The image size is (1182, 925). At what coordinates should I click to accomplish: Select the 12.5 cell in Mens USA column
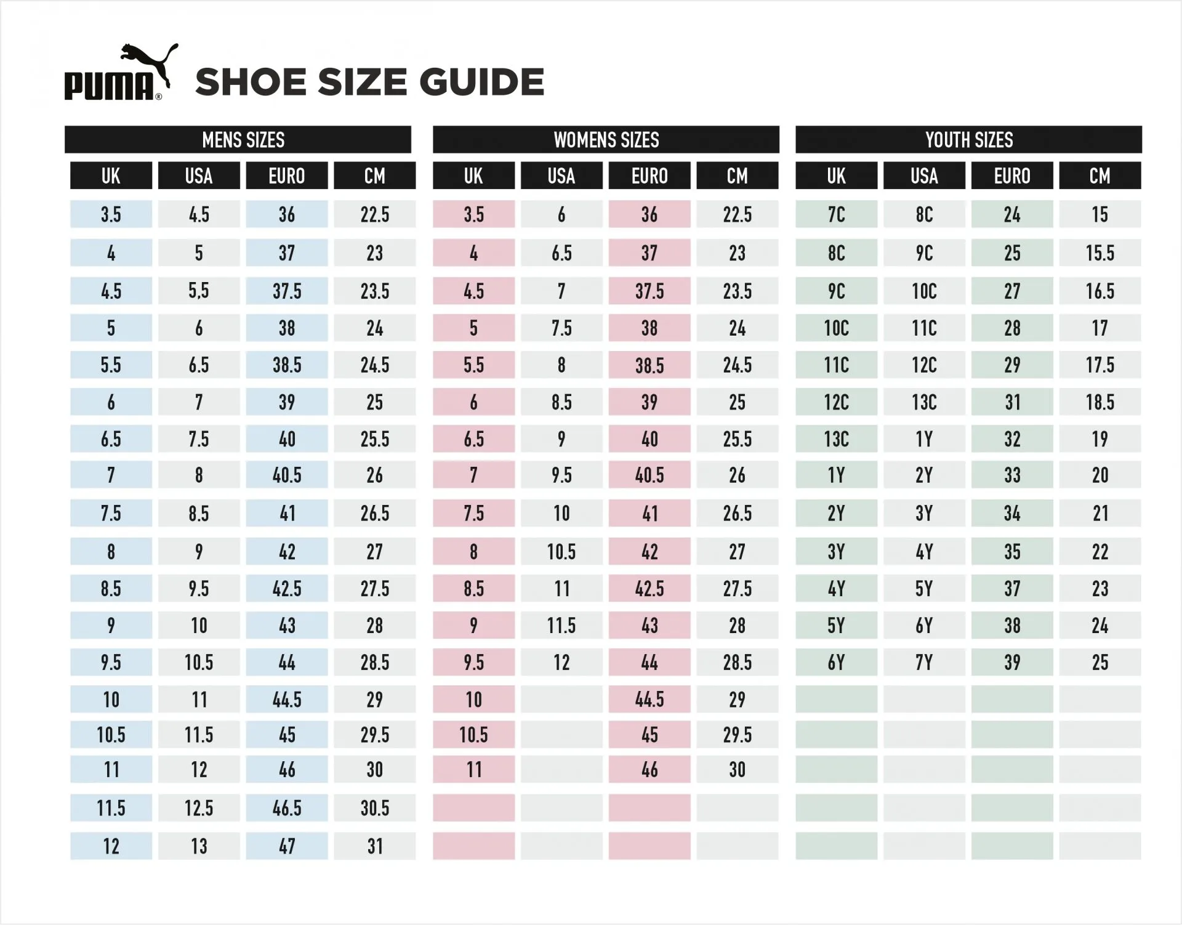[x=199, y=808]
